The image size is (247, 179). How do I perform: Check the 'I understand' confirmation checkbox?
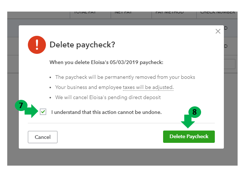[x=43, y=112]
